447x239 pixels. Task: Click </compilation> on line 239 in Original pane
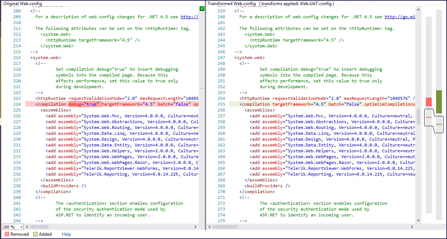(53, 192)
